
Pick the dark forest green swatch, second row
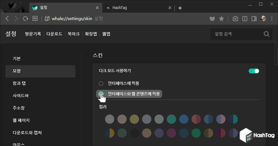(122, 133)
